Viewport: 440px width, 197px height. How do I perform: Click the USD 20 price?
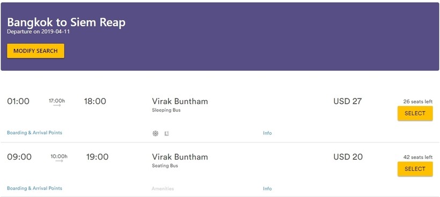(348, 157)
